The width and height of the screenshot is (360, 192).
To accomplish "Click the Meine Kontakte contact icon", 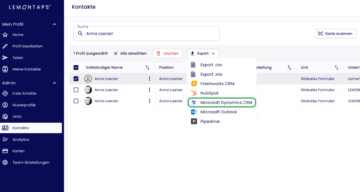I will 5,69.
